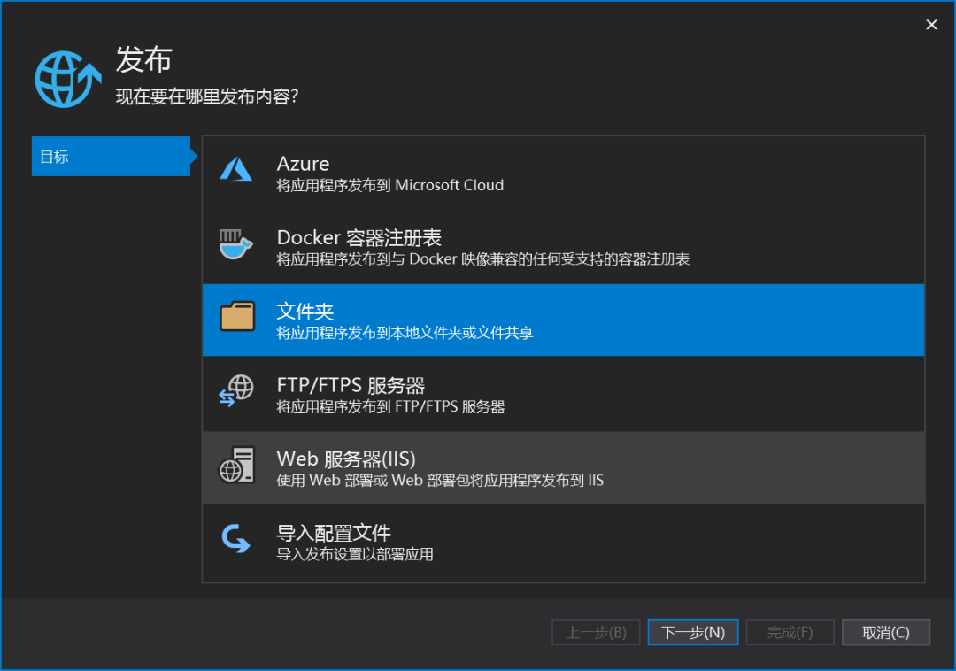Click the import profile arrow icon
This screenshot has width=956, height=671.
click(235, 539)
